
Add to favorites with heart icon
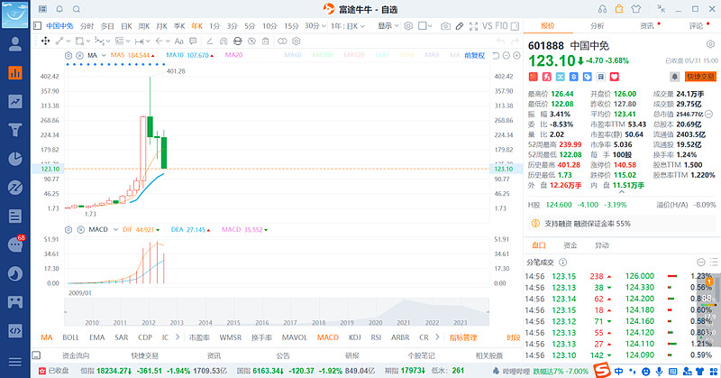[x=615, y=77]
